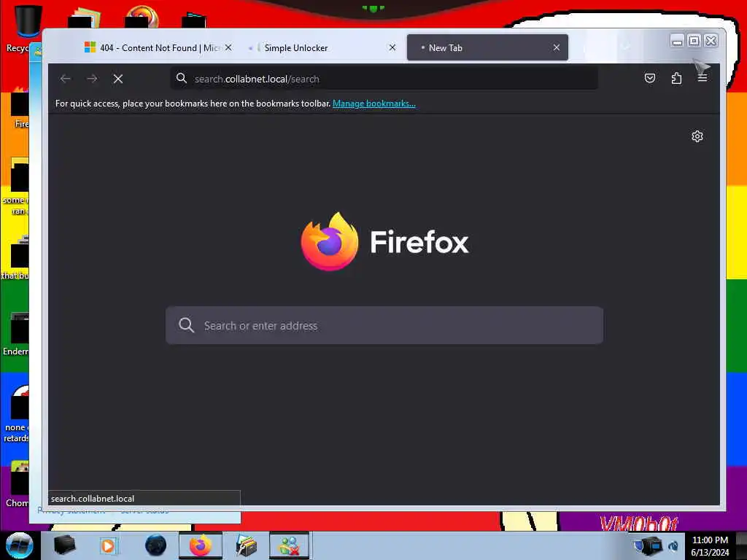Select the orange circular desktop icon at top
747x560 pixels.
pyautogui.click(x=142, y=16)
